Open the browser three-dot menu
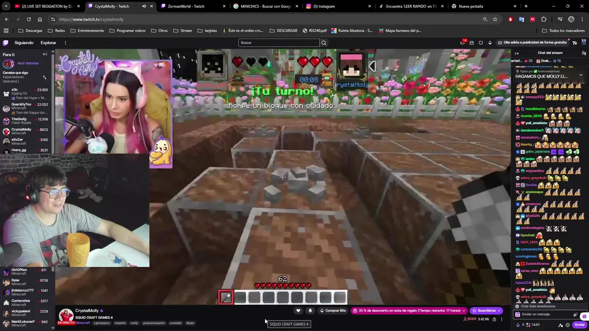The height and width of the screenshot is (331, 589). (x=583, y=19)
